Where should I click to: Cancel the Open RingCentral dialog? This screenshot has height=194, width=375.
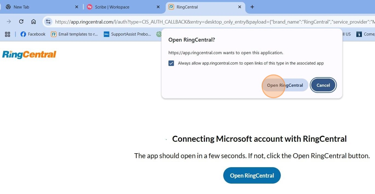[323, 85]
